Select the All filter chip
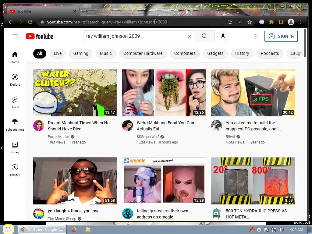The image size is (312, 234). tap(40, 54)
